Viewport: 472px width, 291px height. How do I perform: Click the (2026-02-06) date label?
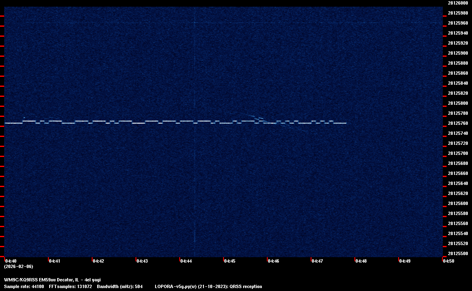pyautogui.click(x=18, y=266)
